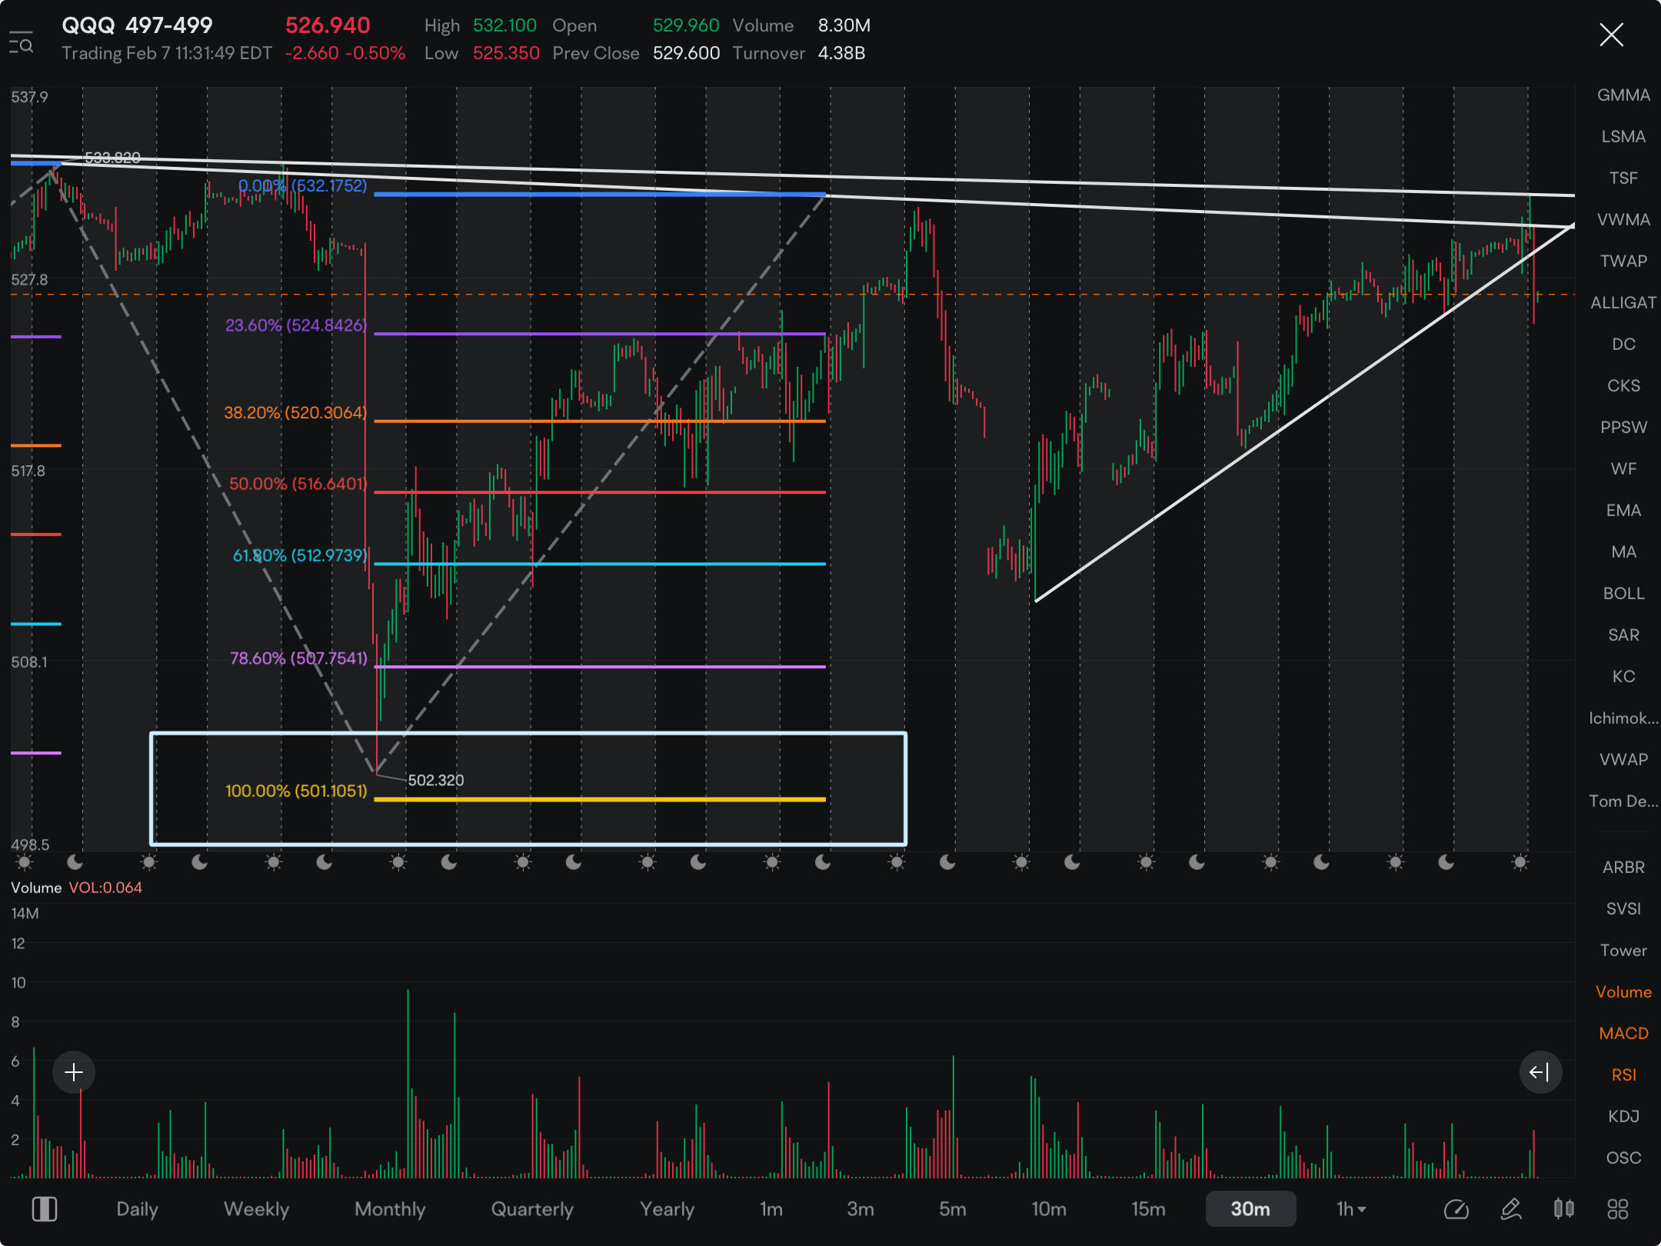Switch to the 15m timeframe
The height and width of the screenshot is (1246, 1661).
coord(1148,1209)
